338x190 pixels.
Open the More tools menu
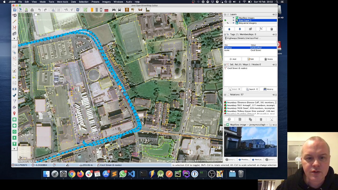[x=63, y=2]
